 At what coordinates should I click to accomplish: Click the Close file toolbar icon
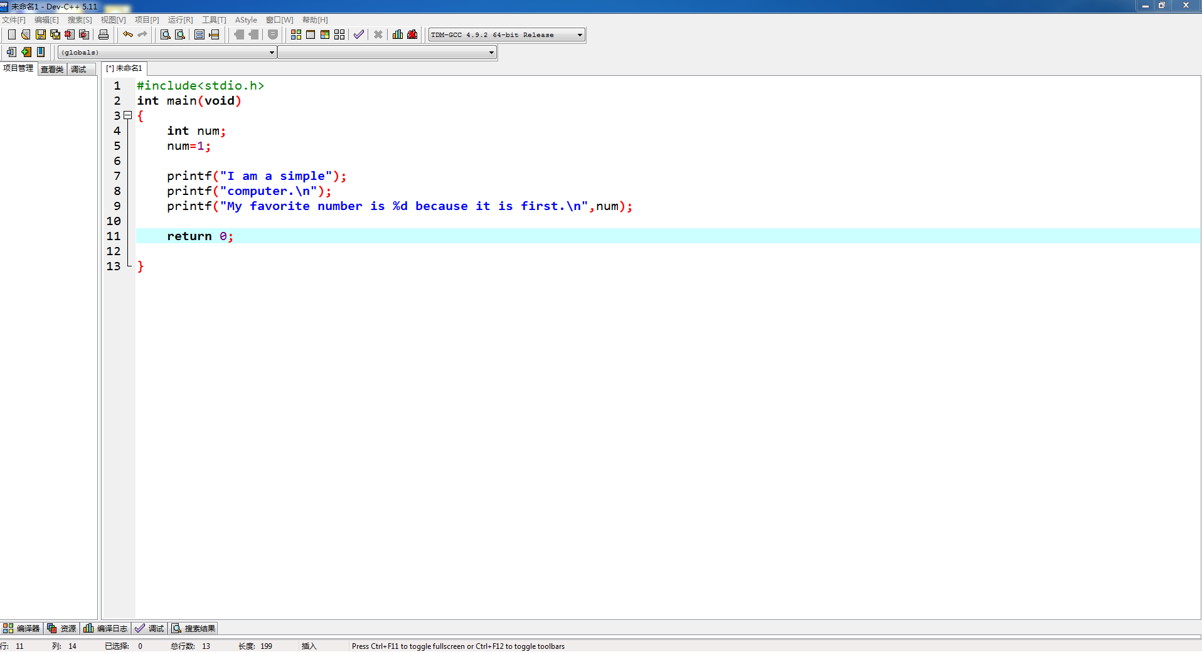pos(70,34)
